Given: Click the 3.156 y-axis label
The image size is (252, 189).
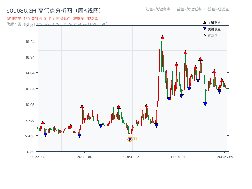Looking at the screenshot, I should click(x=30, y=152).
